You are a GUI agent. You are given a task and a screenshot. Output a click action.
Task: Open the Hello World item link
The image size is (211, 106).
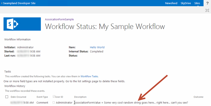97,47
